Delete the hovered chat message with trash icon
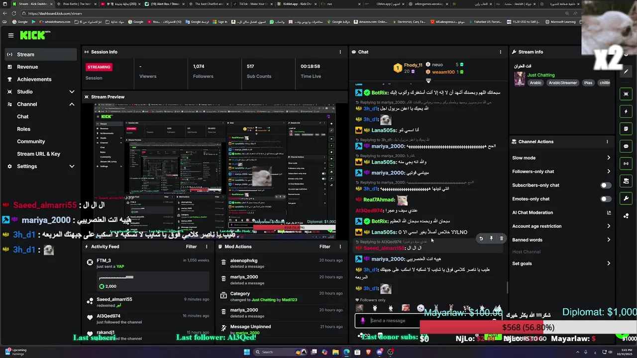The image size is (637, 358). (x=501, y=239)
